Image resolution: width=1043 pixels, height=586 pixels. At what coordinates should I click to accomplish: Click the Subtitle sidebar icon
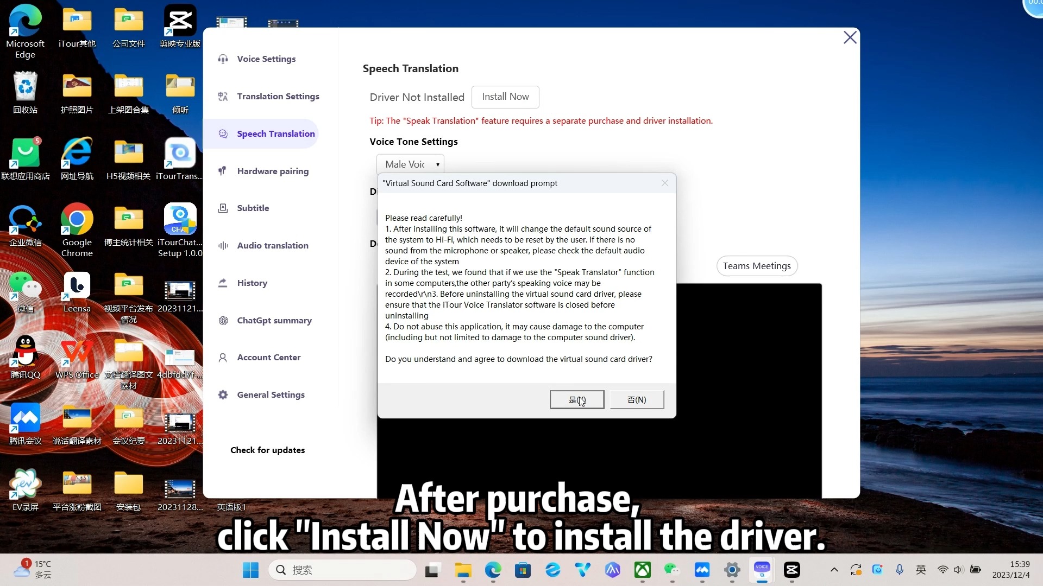(223, 208)
